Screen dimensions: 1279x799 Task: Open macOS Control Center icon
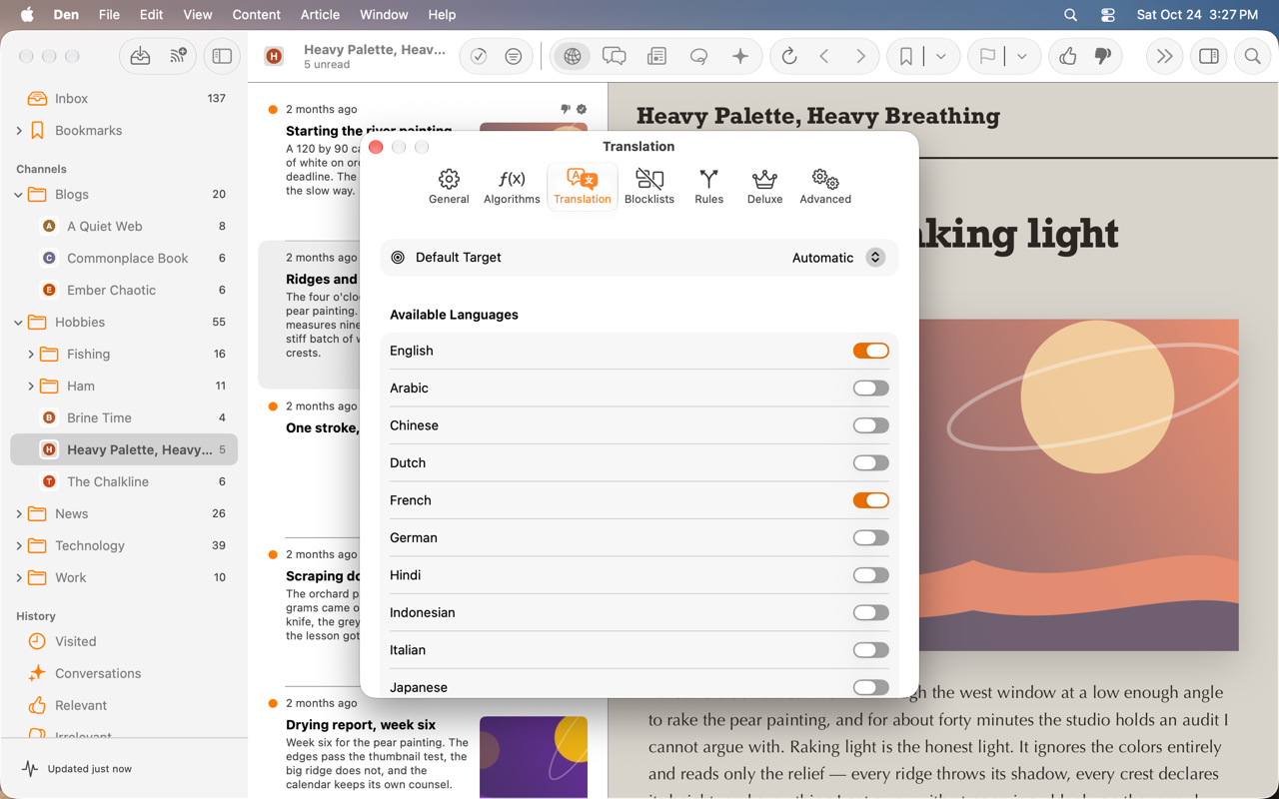1108,15
